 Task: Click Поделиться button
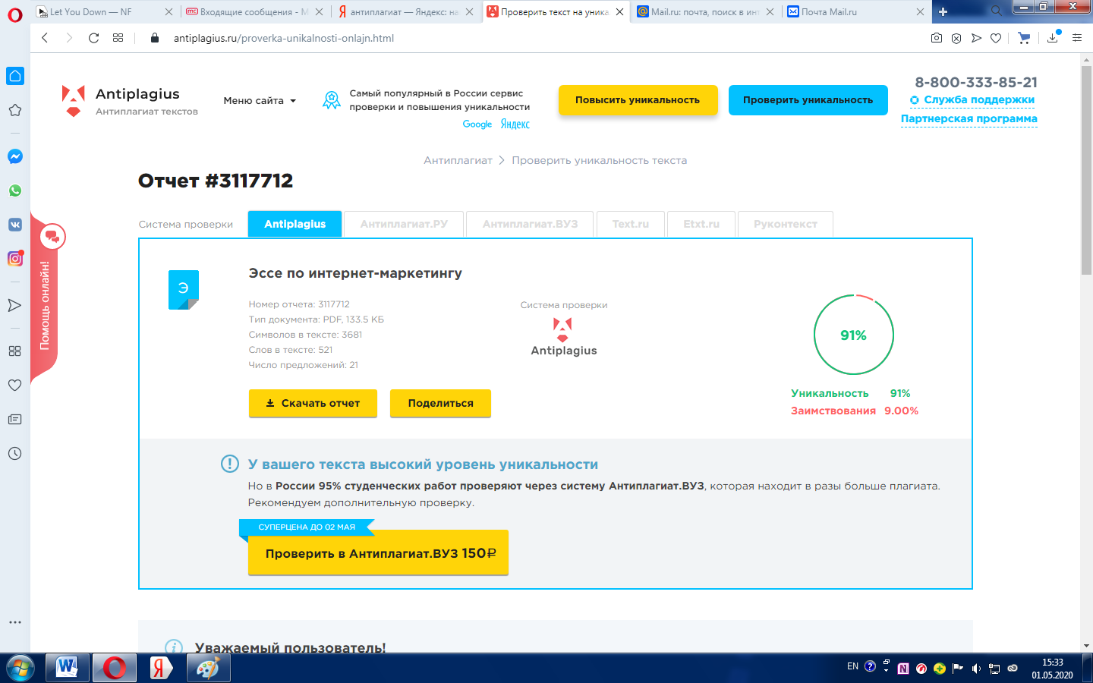pyautogui.click(x=440, y=403)
